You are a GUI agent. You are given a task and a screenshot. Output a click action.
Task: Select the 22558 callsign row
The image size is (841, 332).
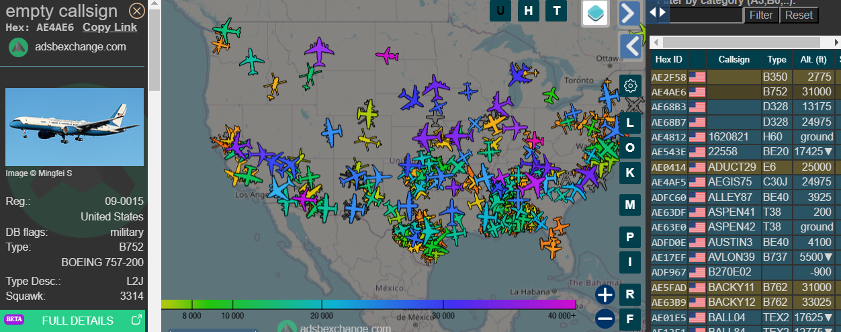point(746,151)
